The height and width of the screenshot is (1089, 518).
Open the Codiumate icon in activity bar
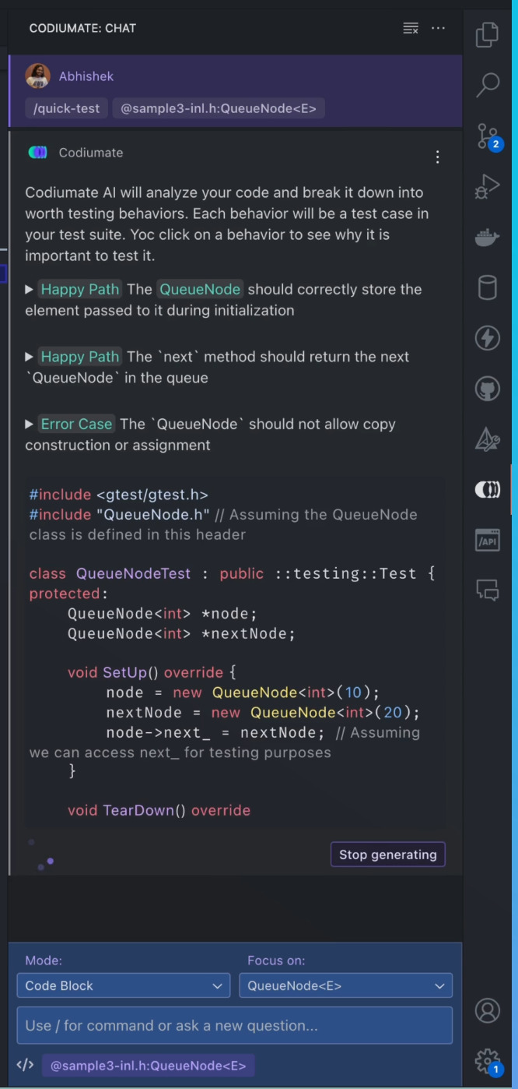pos(487,489)
